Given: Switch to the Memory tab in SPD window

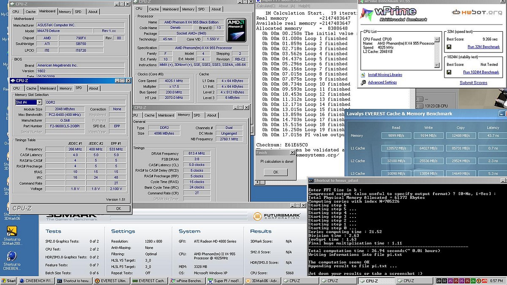Looking at the screenshot, I should tap(65, 88).
